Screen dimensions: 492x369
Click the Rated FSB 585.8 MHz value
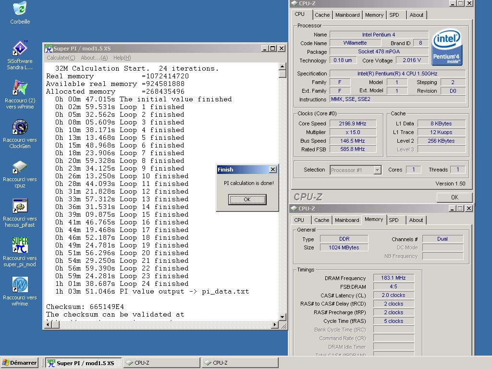(x=353, y=149)
